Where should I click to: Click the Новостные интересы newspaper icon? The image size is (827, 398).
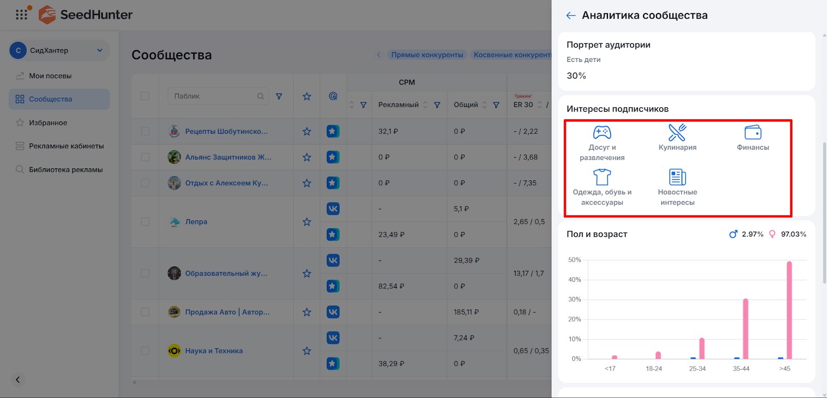677,177
